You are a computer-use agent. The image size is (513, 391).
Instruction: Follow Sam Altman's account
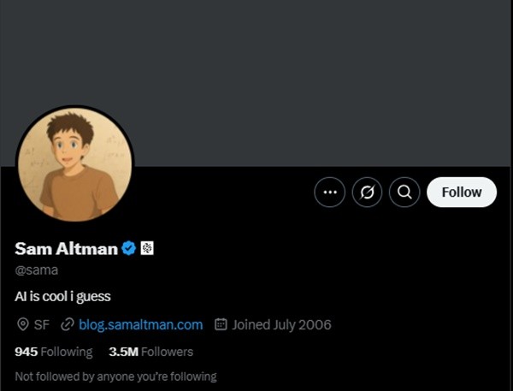click(x=461, y=193)
